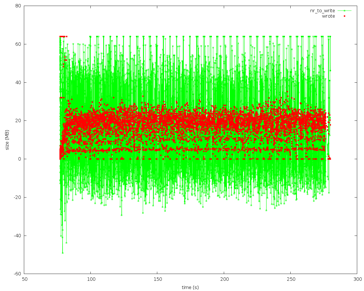
Task: Click the 300 x-axis tick label
Action: click(x=357, y=279)
